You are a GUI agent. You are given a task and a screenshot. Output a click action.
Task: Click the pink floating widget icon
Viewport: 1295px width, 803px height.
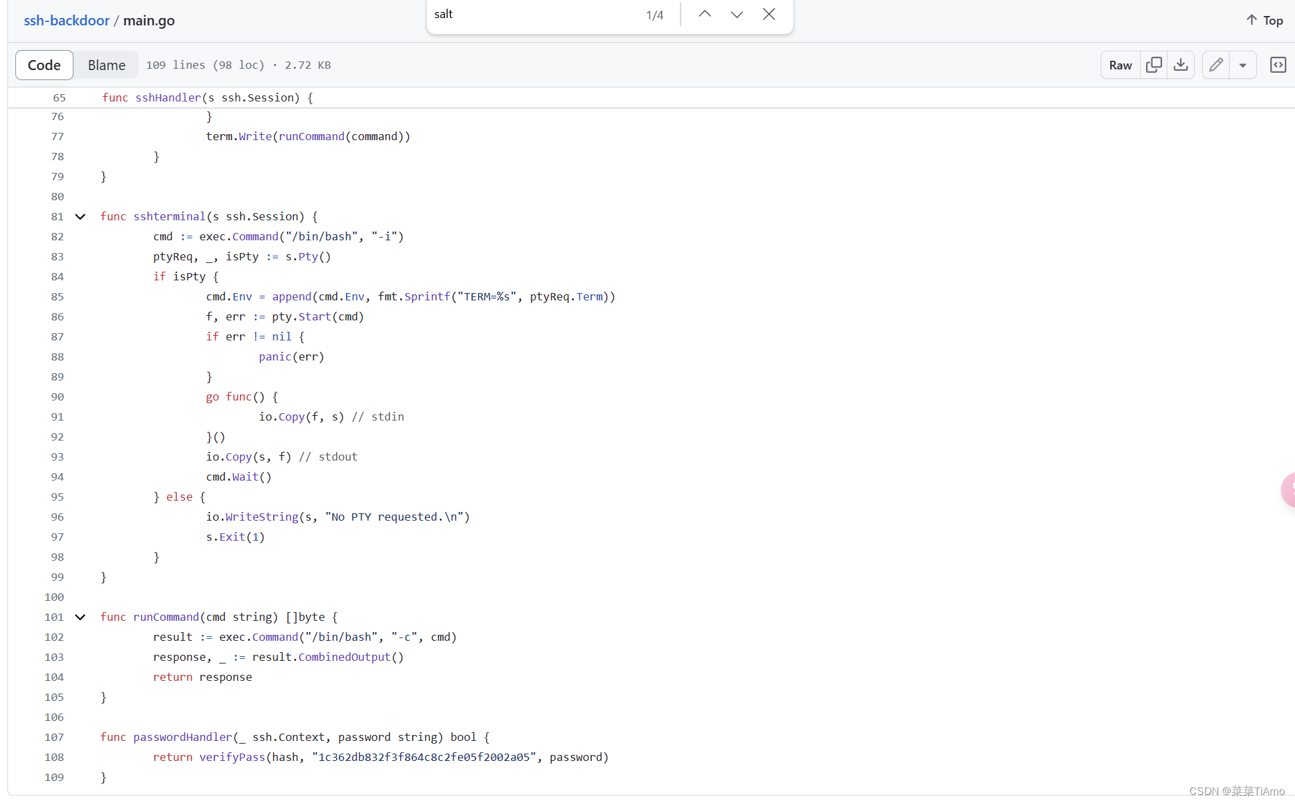point(1288,489)
